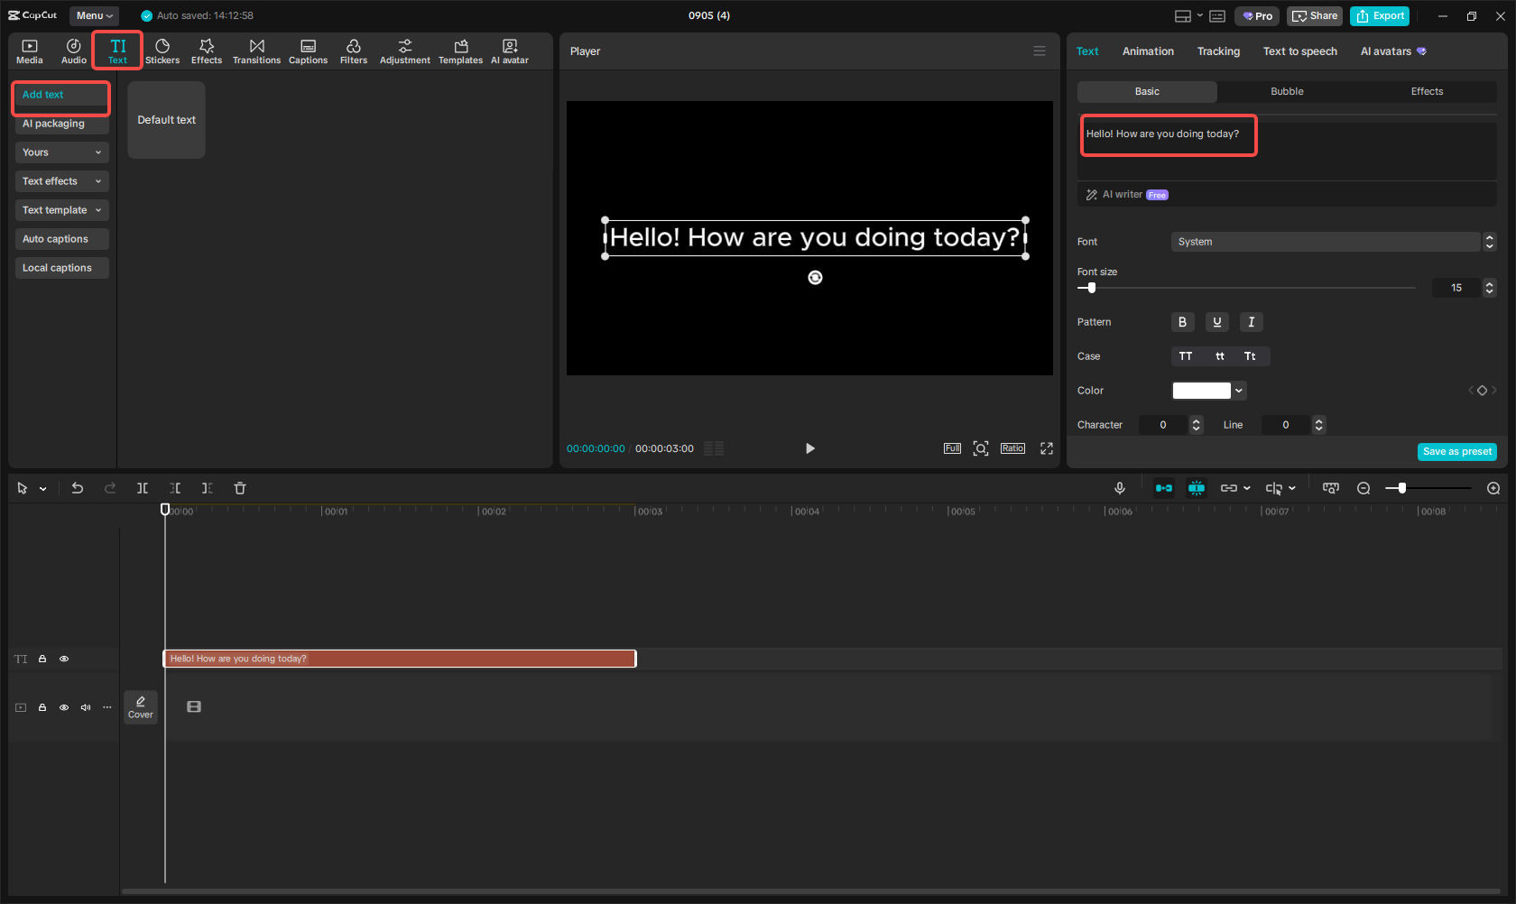
Task: Click the Export button
Action: (x=1380, y=15)
